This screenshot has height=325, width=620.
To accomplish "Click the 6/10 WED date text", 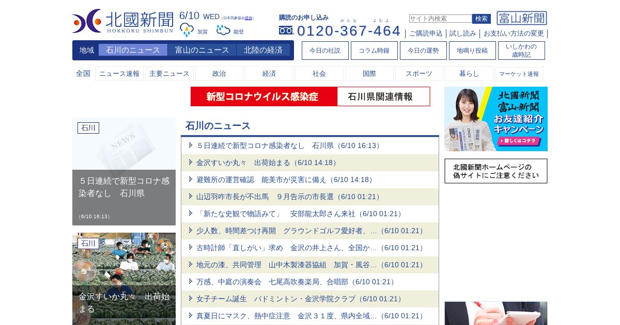I will (x=199, y=16).
